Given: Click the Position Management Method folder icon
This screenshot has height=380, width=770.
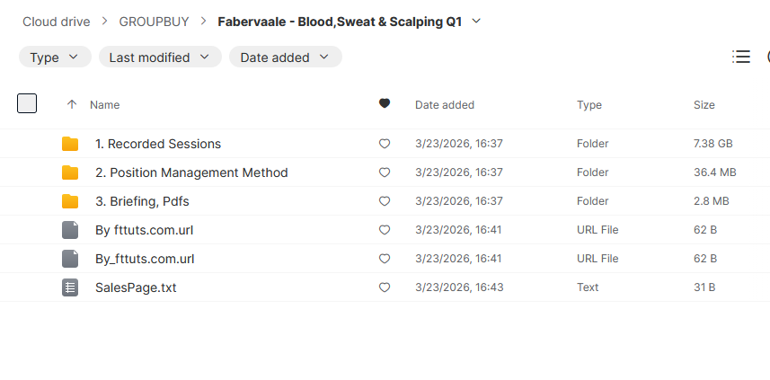Looking at the screenshot, I should (70, 172).
